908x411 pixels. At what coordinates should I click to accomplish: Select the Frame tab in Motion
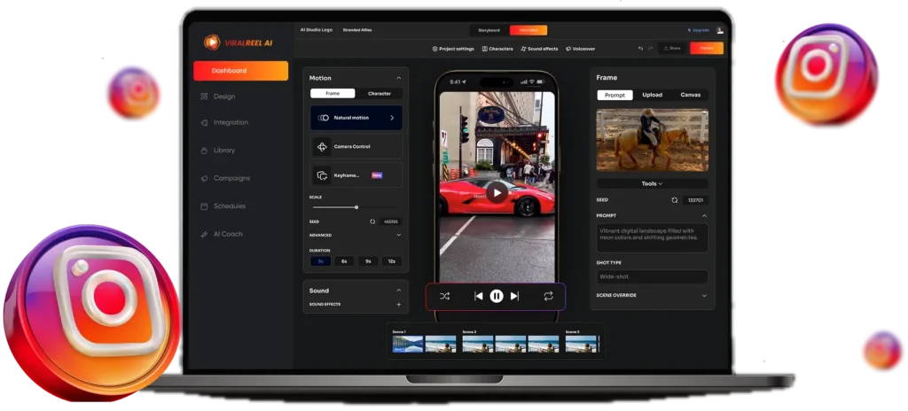tap(333, 93)
